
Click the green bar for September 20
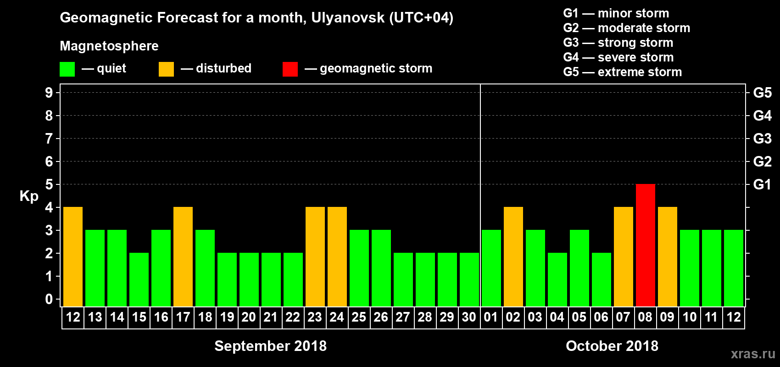pyautogui.click(x=249, y=280)
